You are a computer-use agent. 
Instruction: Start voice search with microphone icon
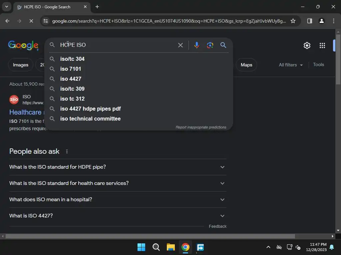click(196, 45)
